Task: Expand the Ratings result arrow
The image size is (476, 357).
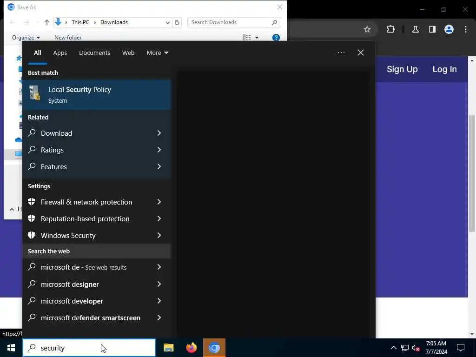Action: pos(159,150)
